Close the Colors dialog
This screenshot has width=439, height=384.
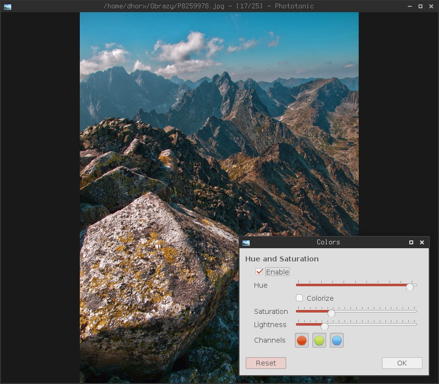click(x=422, y=242)
